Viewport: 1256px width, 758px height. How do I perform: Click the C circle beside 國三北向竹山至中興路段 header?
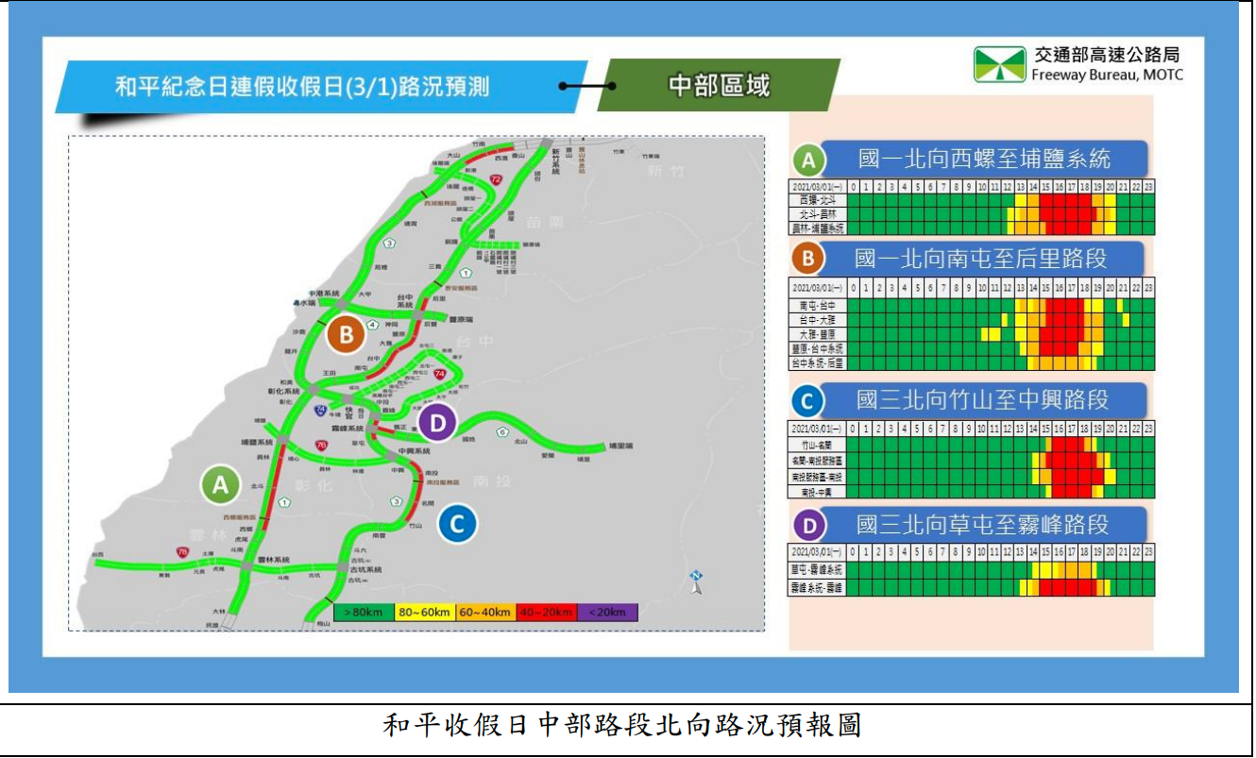click(x=808, y=401)
